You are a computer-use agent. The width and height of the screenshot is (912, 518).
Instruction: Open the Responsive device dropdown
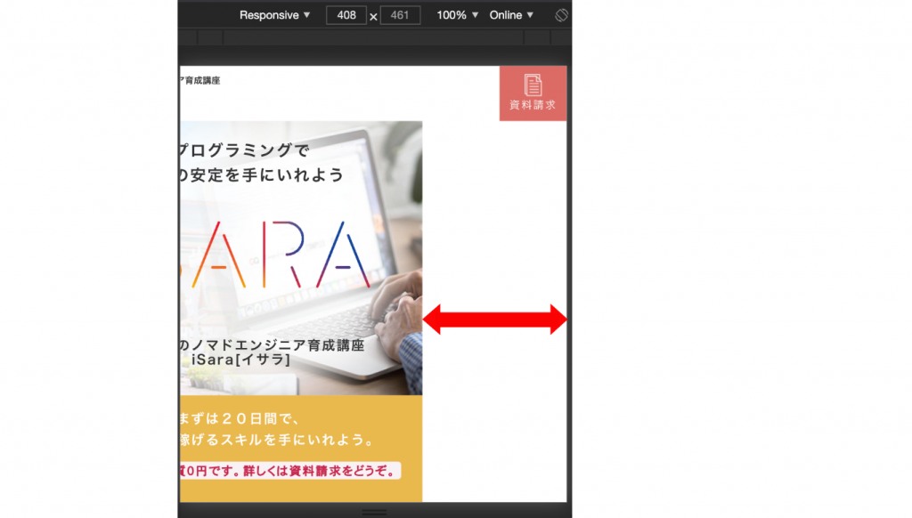click(275, 15)
